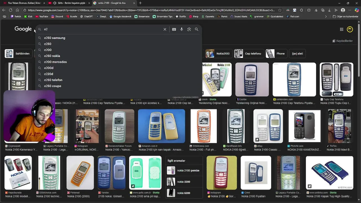The height and width of the screenshot is (203, 361).
Task: Open the Streamlabs Tips bookmark
Action: coord(162,17)
